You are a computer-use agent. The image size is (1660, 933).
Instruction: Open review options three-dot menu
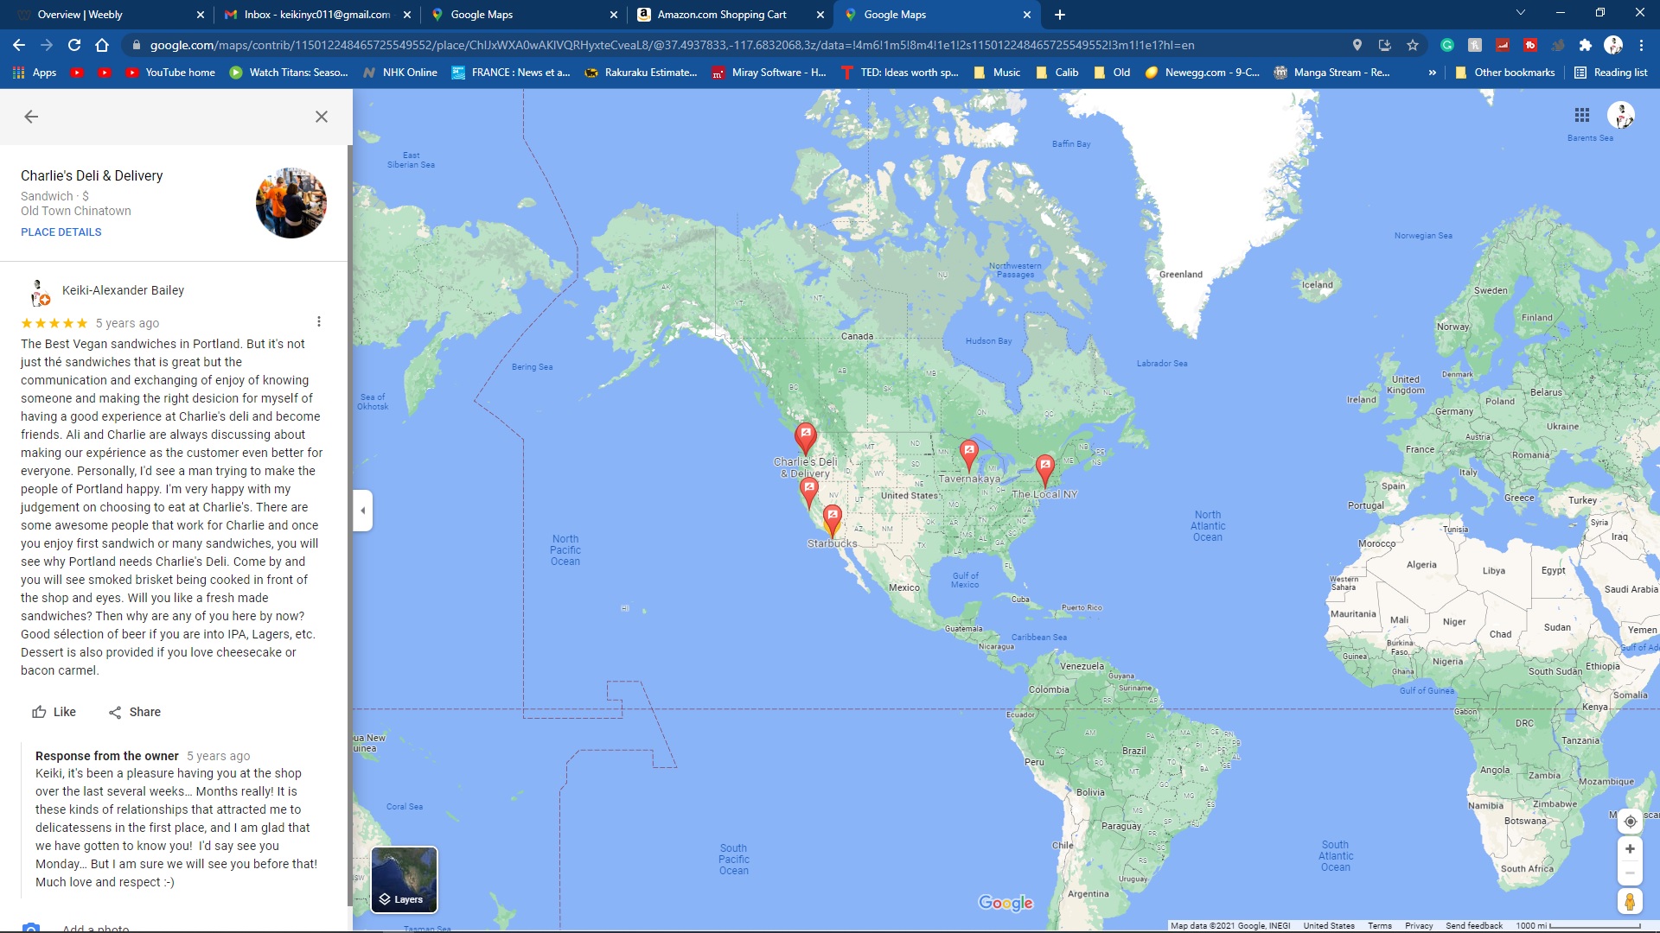[x=319, y=322]
